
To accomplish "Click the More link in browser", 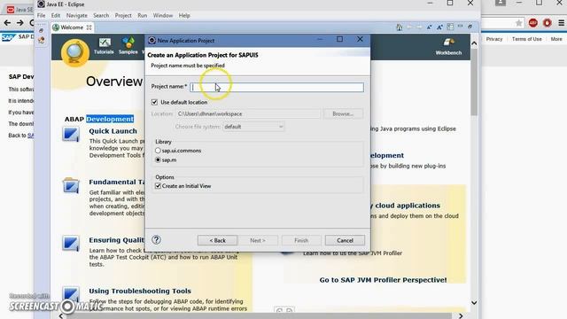I will [x=556, y=39].
